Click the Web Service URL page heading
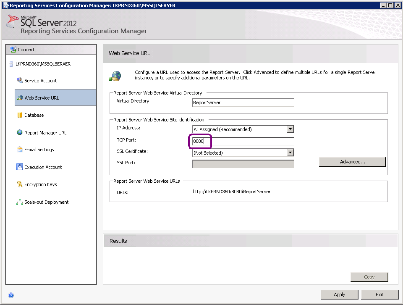The image size is (403, 305). point(129,53)
